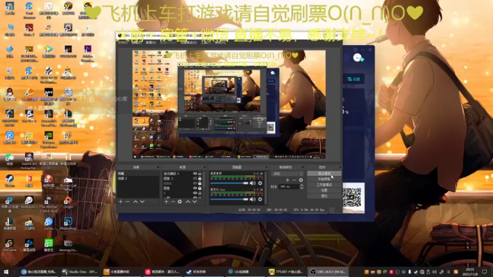
Task: Open desktop audio settings gear
Action: [260, 183]
